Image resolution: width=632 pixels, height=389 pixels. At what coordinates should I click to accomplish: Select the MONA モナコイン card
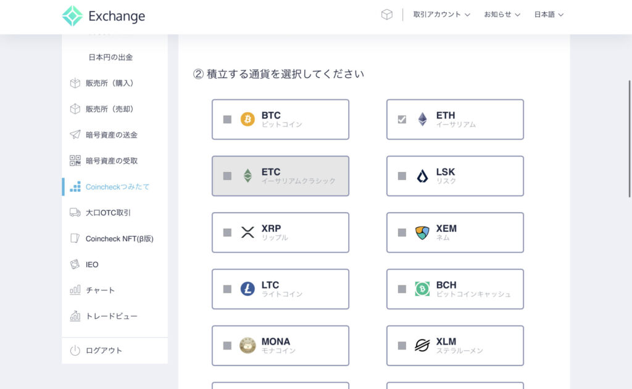tap(281, 345)
